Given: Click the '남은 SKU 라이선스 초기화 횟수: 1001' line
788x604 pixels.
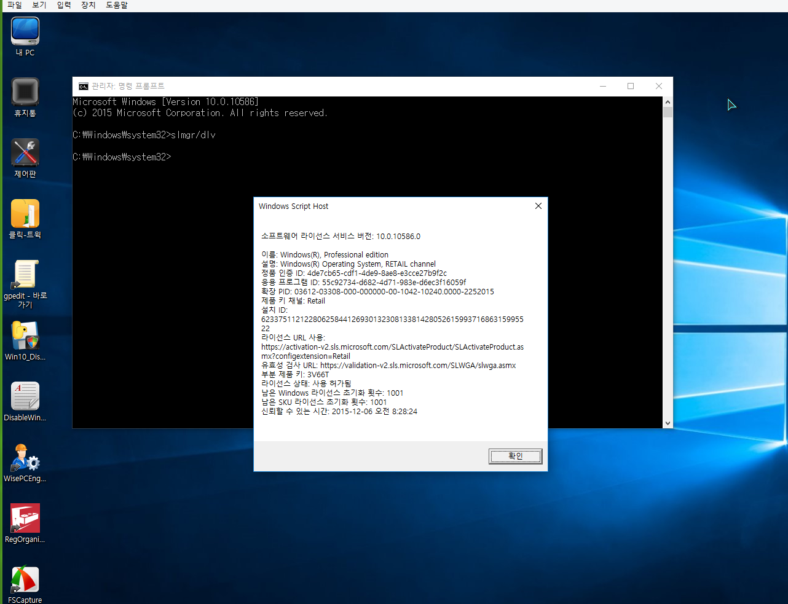Looking at the screenshot, I should (324, 402).
